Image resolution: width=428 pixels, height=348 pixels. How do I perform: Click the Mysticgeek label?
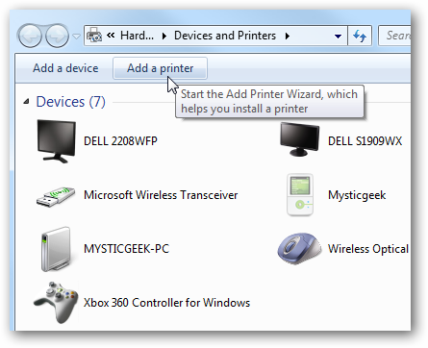pos(357,195)
